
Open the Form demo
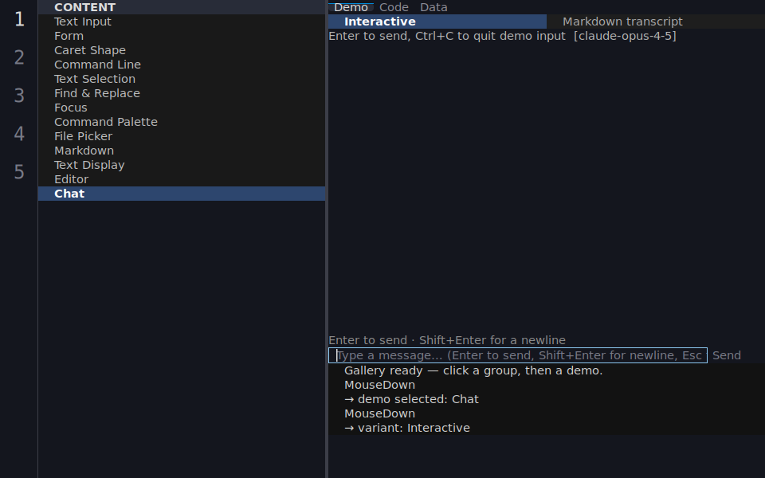coord(182,36)
